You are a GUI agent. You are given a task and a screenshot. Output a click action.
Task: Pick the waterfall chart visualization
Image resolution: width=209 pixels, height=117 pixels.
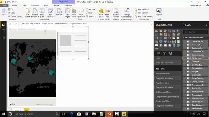[157, 38]
